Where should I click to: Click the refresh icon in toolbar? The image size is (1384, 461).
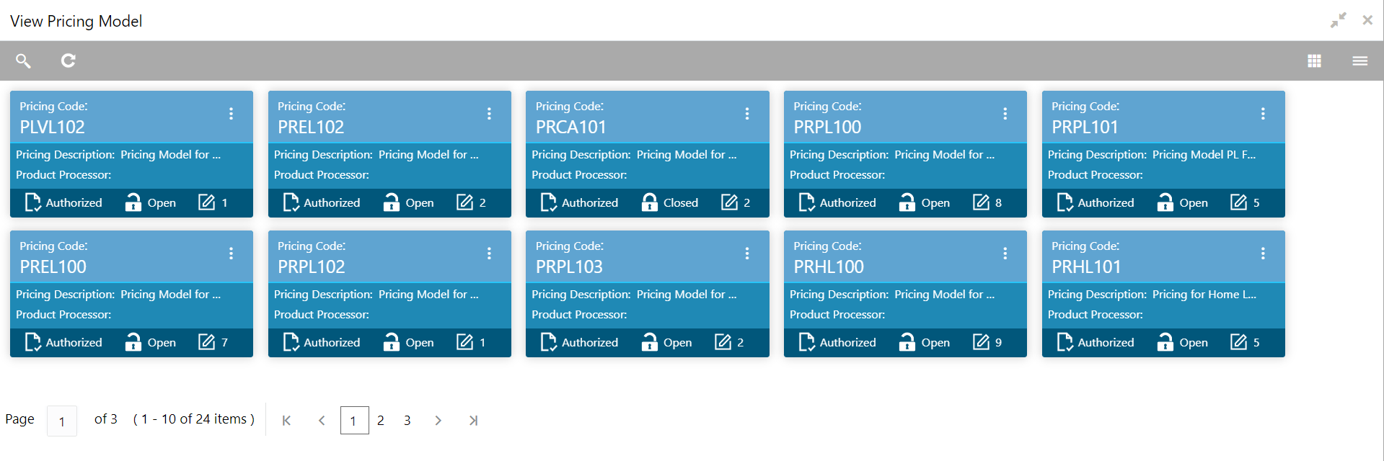[69, 61]
